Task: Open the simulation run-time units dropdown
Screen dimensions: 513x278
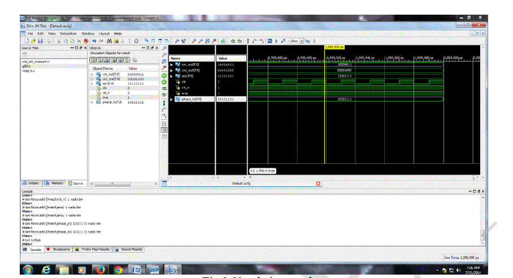Action: pyautogui.click(x=302, y=41)
